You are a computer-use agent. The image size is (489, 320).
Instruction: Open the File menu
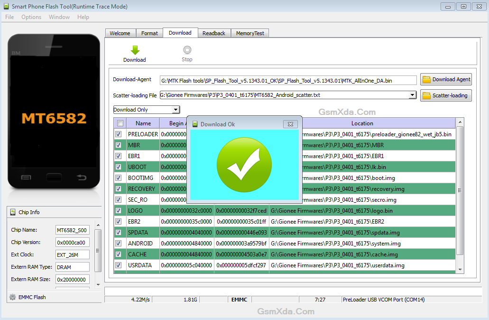tap(9, 17)
